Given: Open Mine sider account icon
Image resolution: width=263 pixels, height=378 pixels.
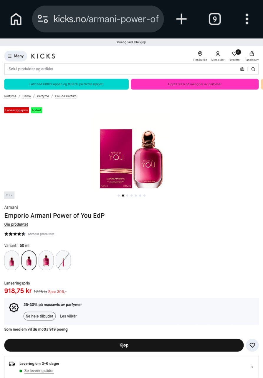Looking at the screenshot, I should (x=218, y=56).
